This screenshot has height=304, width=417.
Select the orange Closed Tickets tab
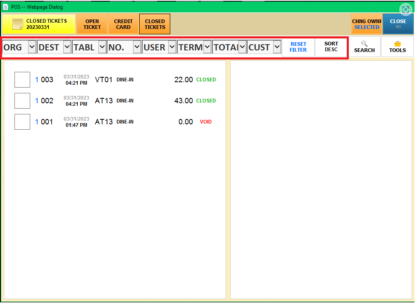click(x=155, y=24)
